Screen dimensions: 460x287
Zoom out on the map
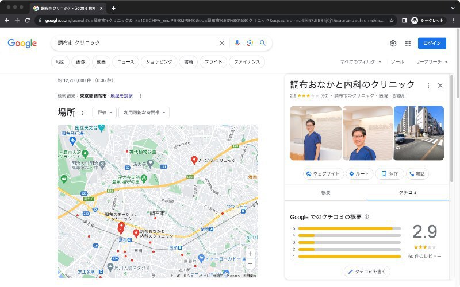(x=250, y=264)
